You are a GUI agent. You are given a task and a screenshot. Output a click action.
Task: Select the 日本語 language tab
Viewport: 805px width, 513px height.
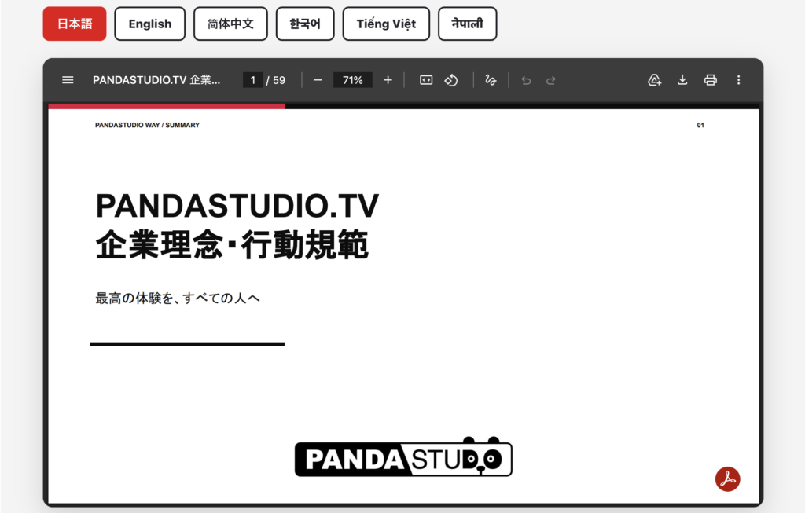pyautogui.click(x=75, y=24)
